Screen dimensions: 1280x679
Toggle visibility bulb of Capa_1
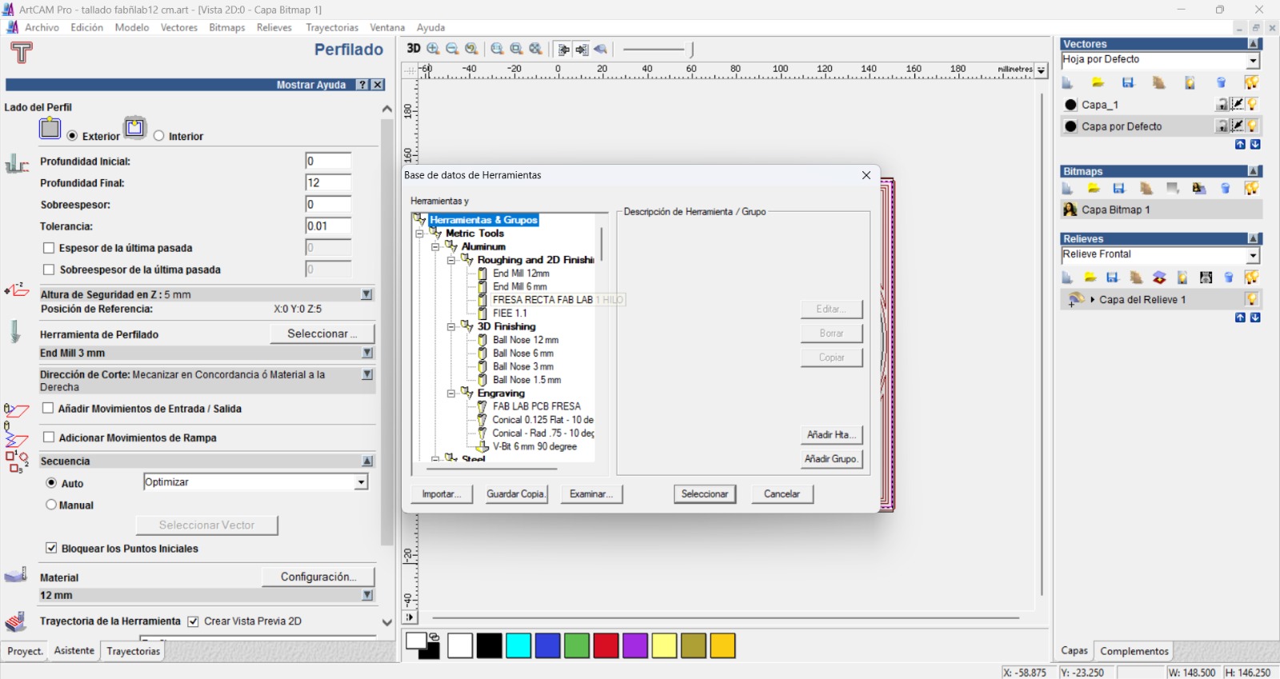tap(1252, 105)
